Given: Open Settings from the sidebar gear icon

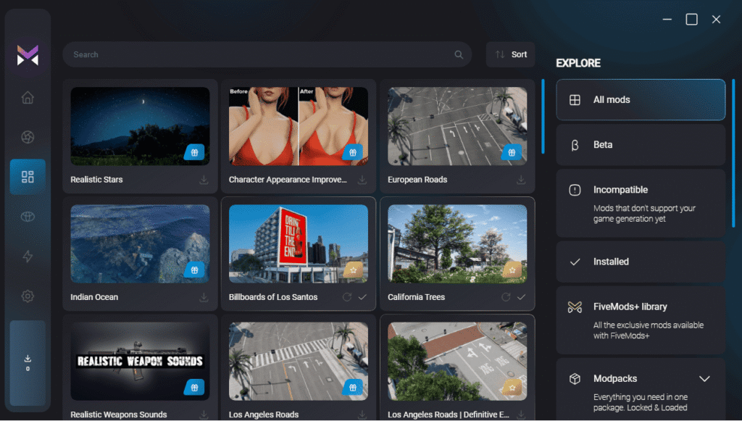Looking at the screenshot, I should click(28, 296).
